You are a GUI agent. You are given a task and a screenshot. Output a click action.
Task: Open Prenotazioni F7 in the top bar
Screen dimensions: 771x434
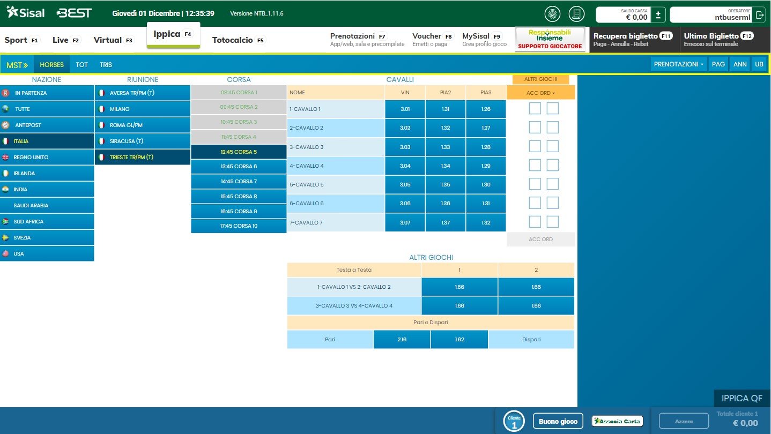[367, 40]
